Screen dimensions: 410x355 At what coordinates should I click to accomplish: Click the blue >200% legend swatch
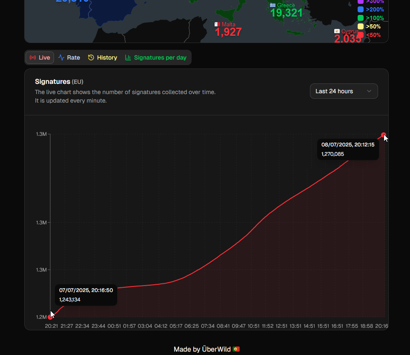pyautogui.click(x=360, y=9)
